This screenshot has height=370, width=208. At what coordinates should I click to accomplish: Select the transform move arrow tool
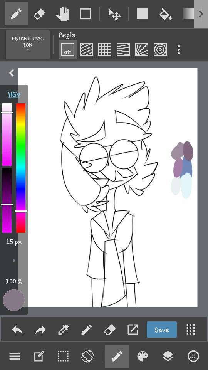pos(114,14)
